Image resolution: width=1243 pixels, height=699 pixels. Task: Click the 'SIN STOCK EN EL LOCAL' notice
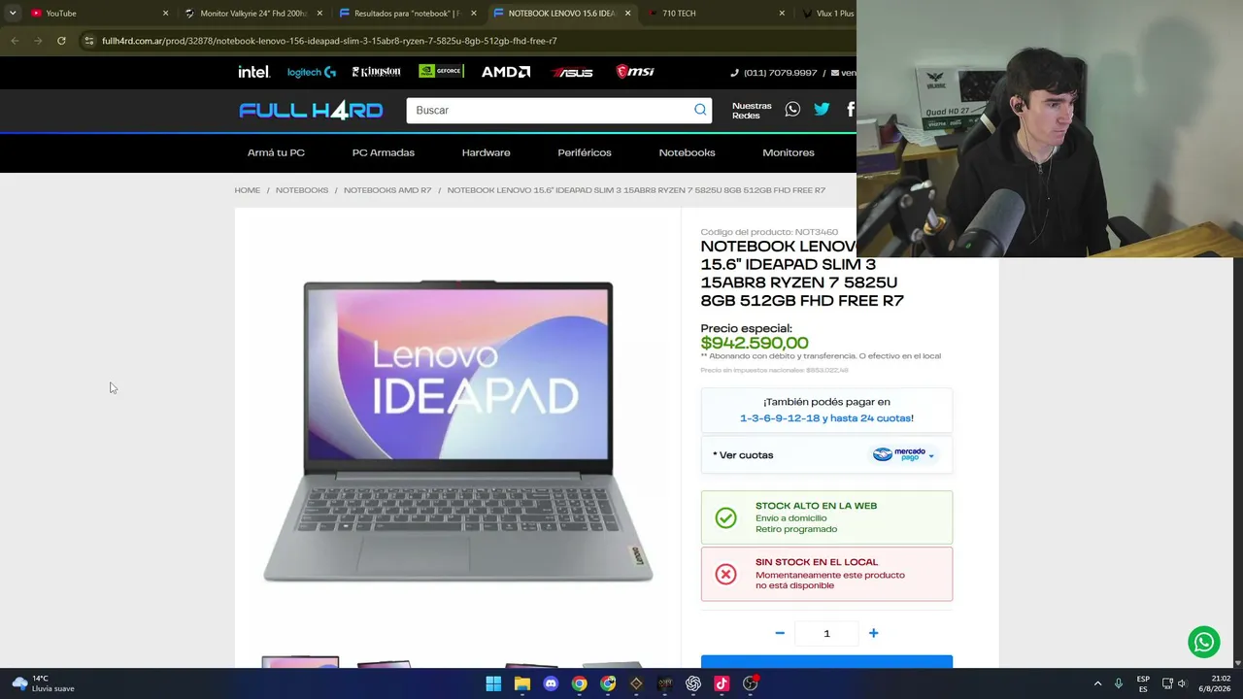pyautogui.click(x=826, y=574)
